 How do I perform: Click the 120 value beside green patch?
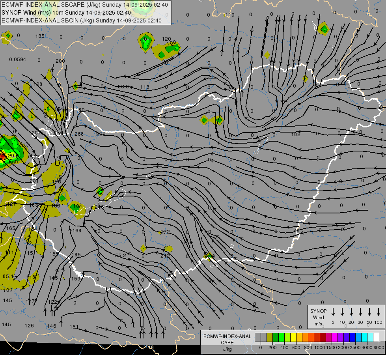166,39
